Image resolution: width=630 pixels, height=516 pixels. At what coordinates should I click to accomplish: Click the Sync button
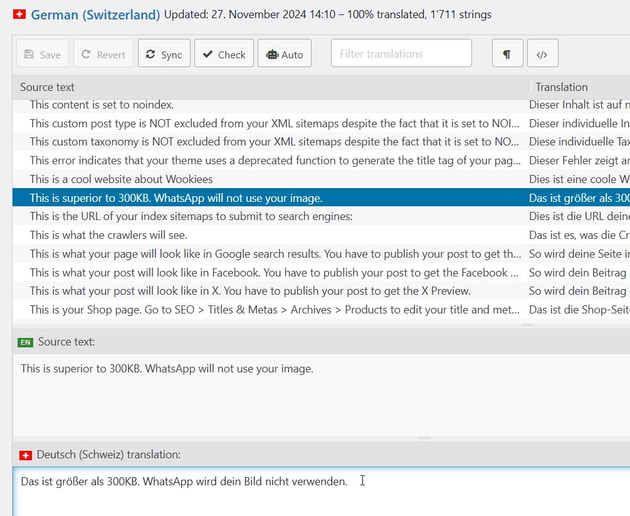(x=164, y=55)
